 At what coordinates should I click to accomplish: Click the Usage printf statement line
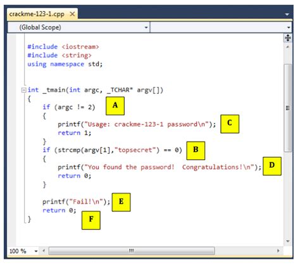137,125
